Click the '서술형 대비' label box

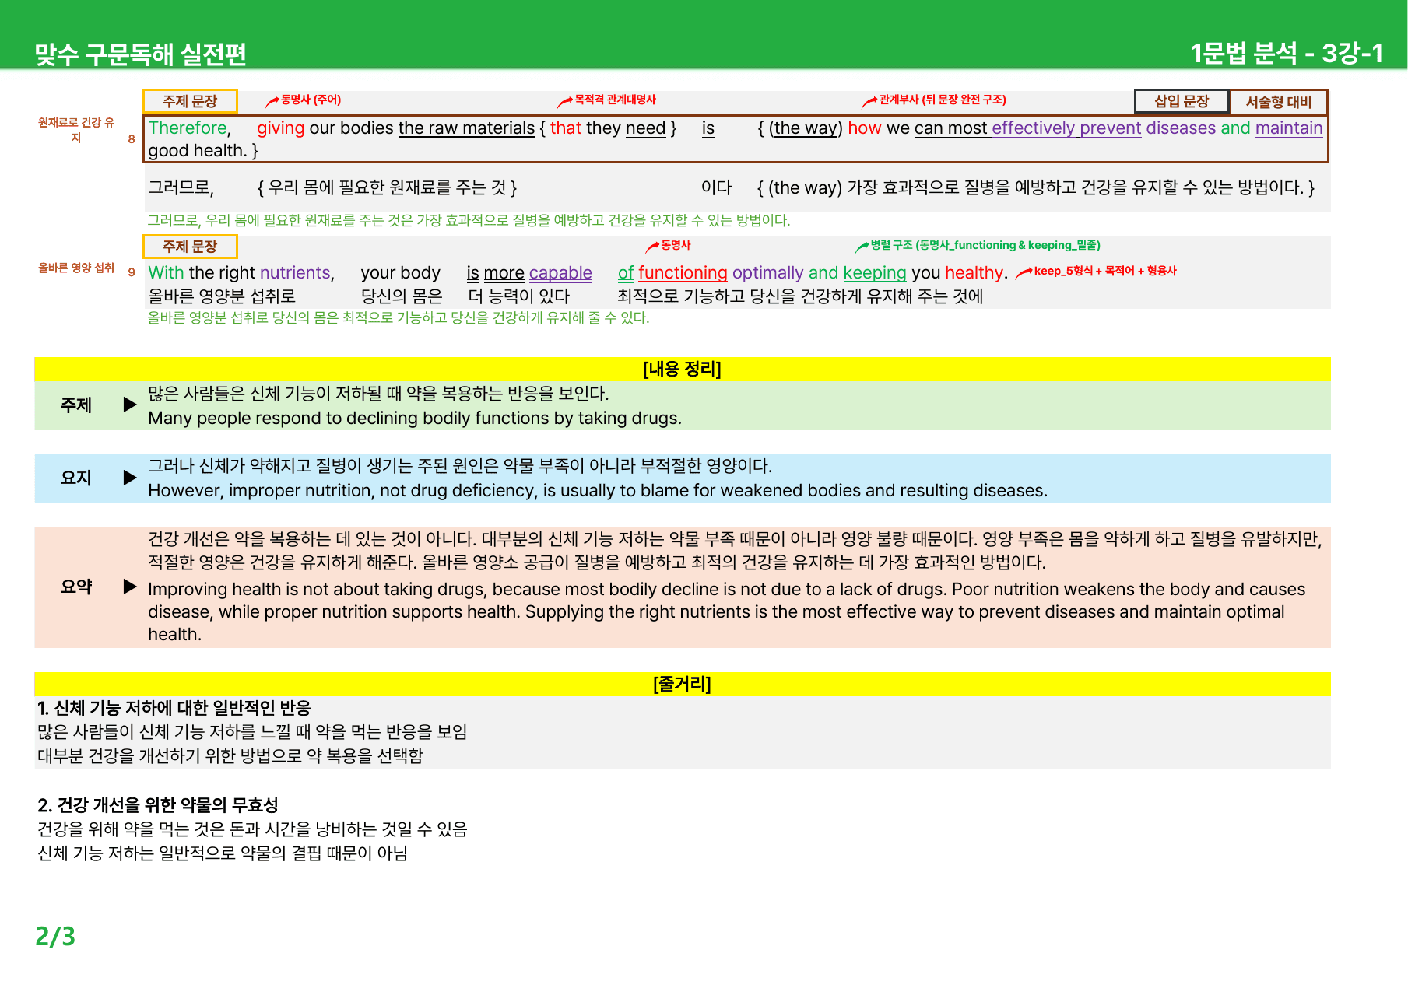pos(1279,101)
